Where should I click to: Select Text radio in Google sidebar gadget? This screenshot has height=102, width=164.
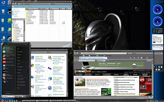[x=154, y=40]
